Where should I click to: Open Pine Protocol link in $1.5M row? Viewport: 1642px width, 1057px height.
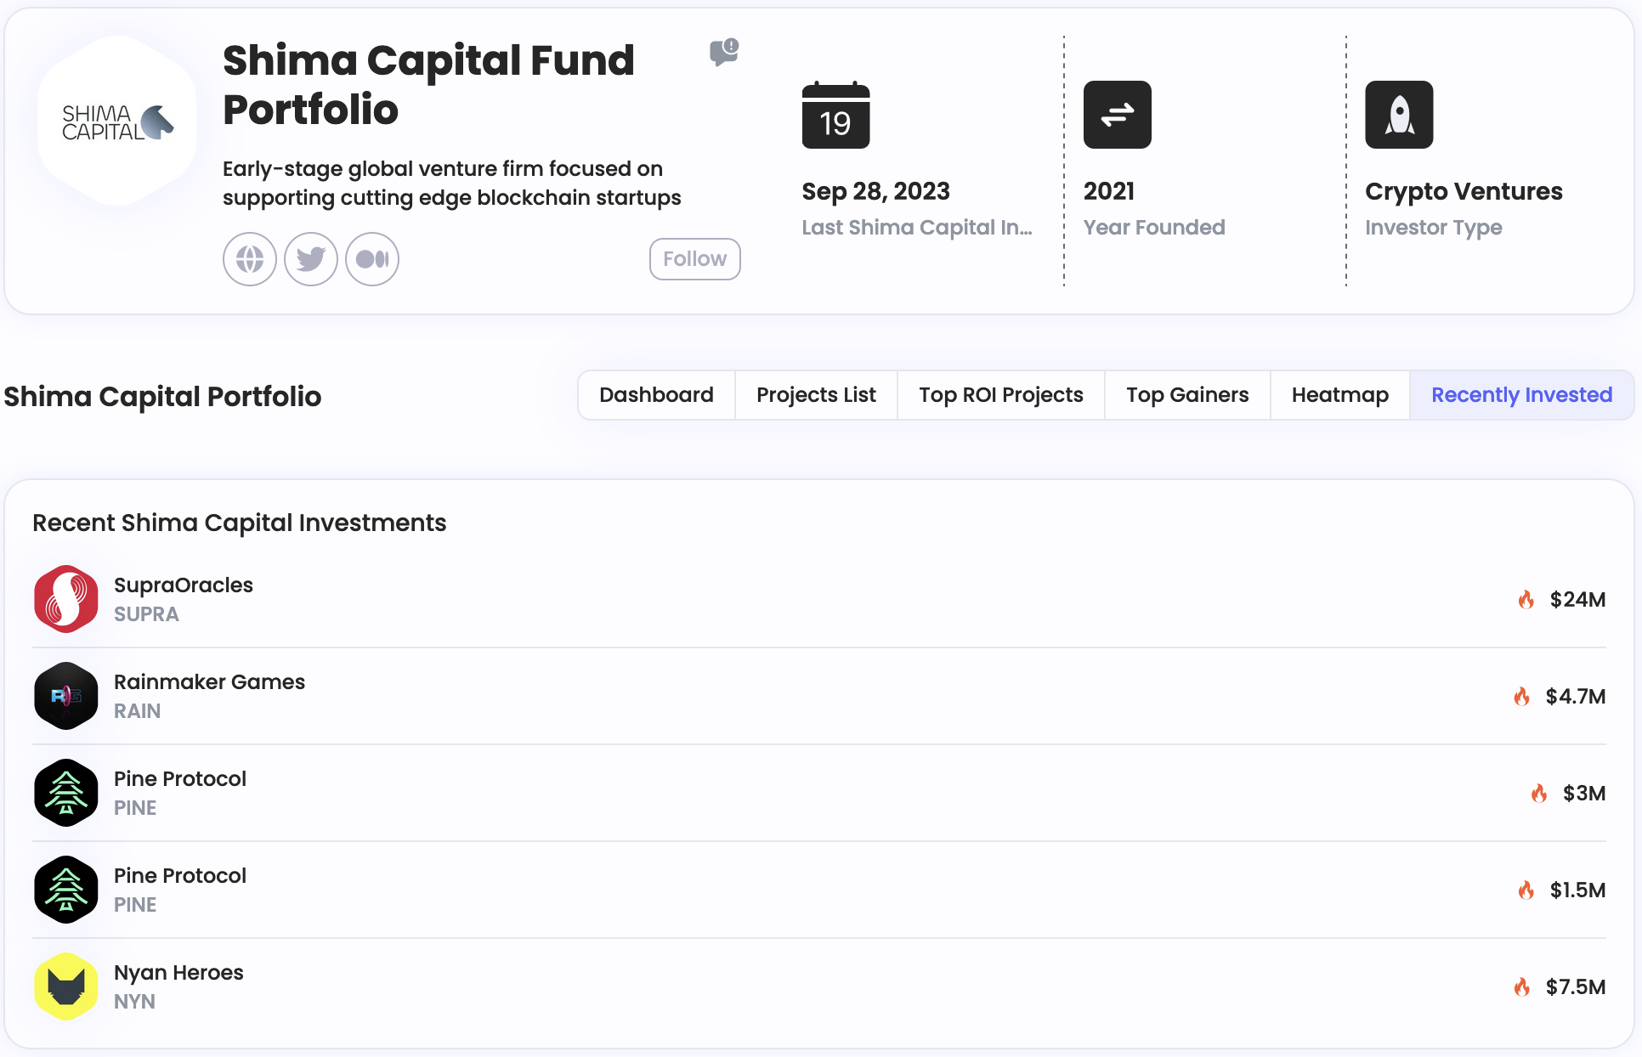pyautogui.click(x=180, y=876)
